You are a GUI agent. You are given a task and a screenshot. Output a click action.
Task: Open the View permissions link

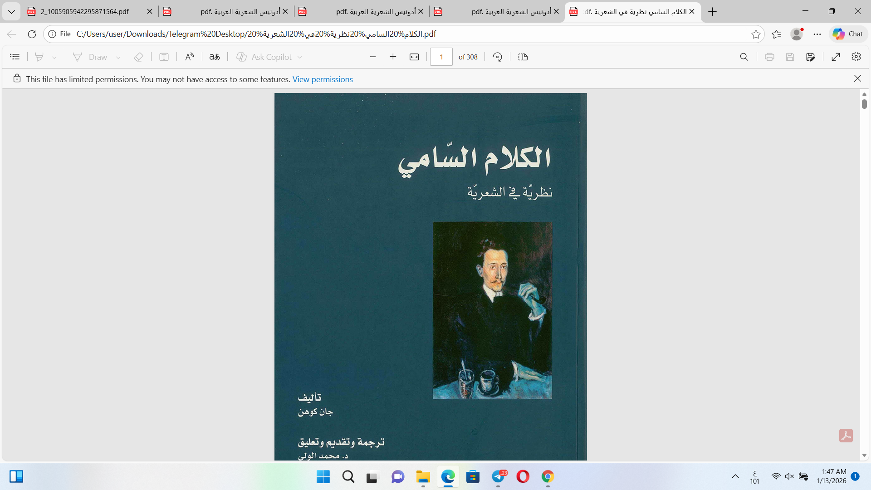click(x=323, y=79)
